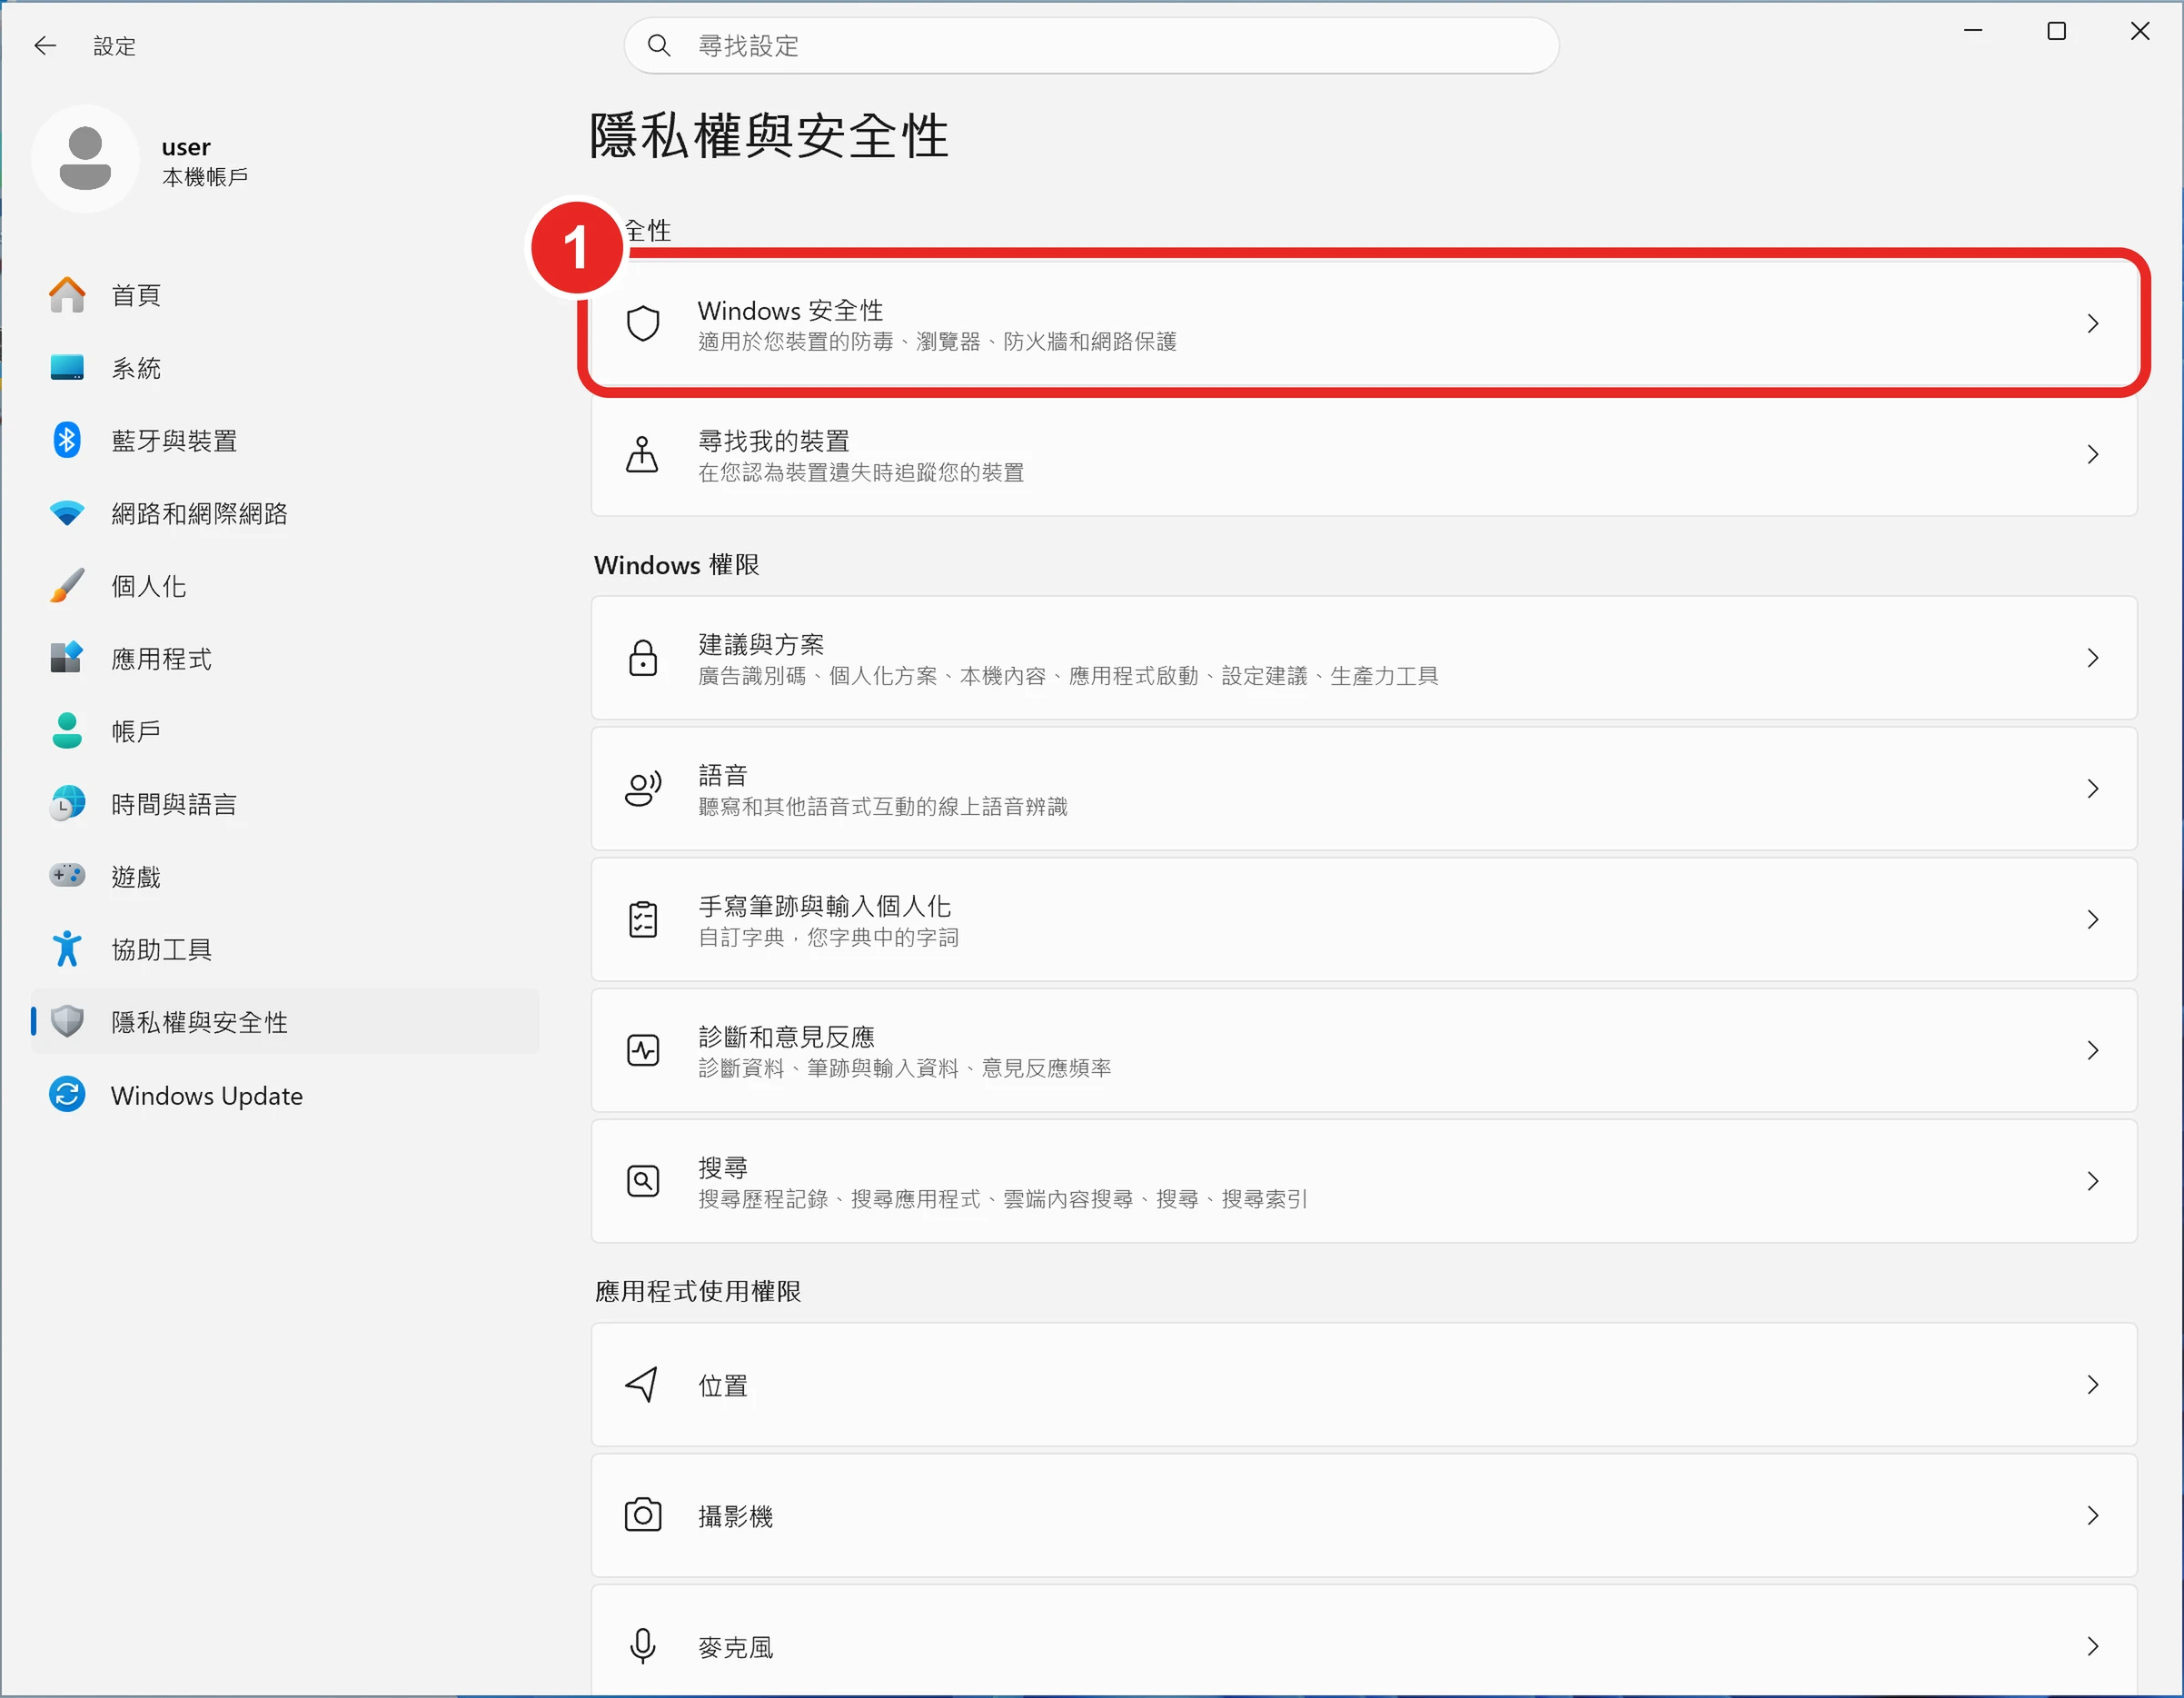
Task: Open 應用程式 settings category
Action: pyautogui.click(x=285, y=658)
